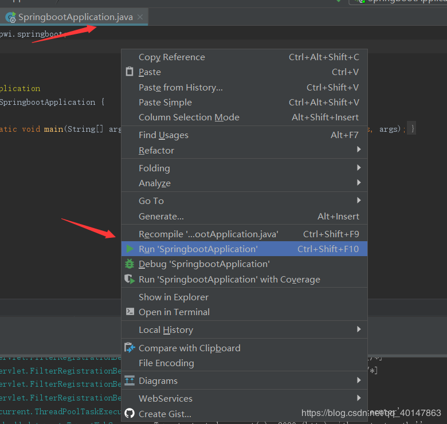Click SpringbootApplication class name in editor
This screenshot has height=424, width=447.
click(47, 103)
